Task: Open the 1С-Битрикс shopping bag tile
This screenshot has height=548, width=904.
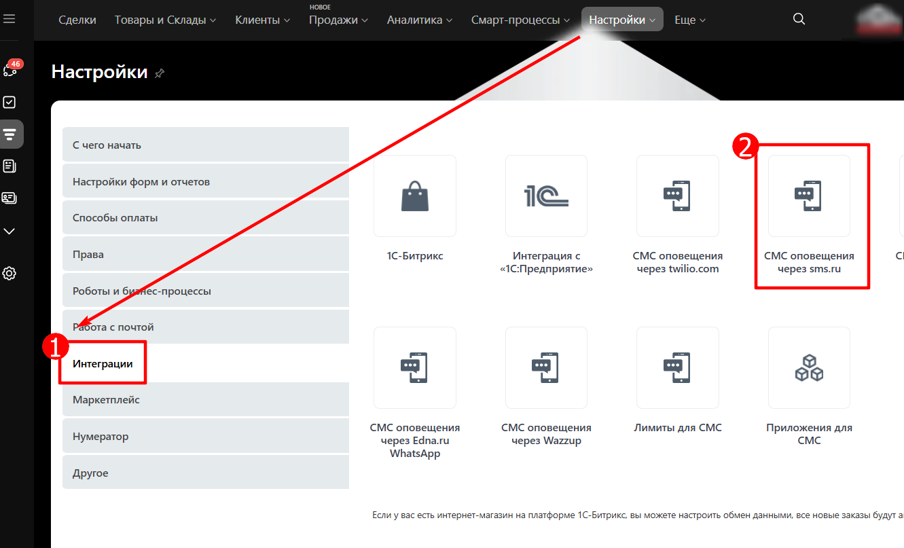Action: [414, 196]
